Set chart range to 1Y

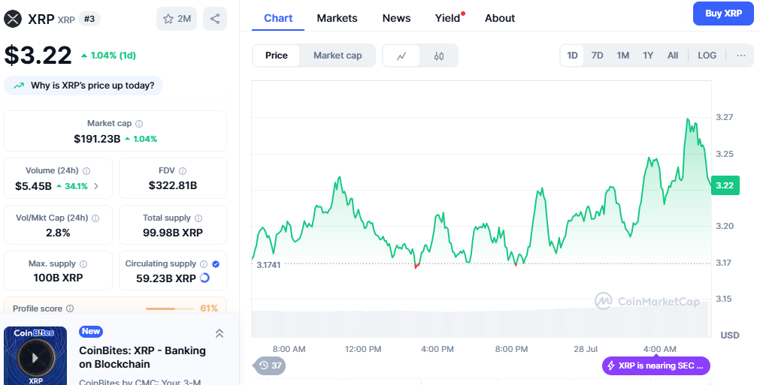[648, 56]
